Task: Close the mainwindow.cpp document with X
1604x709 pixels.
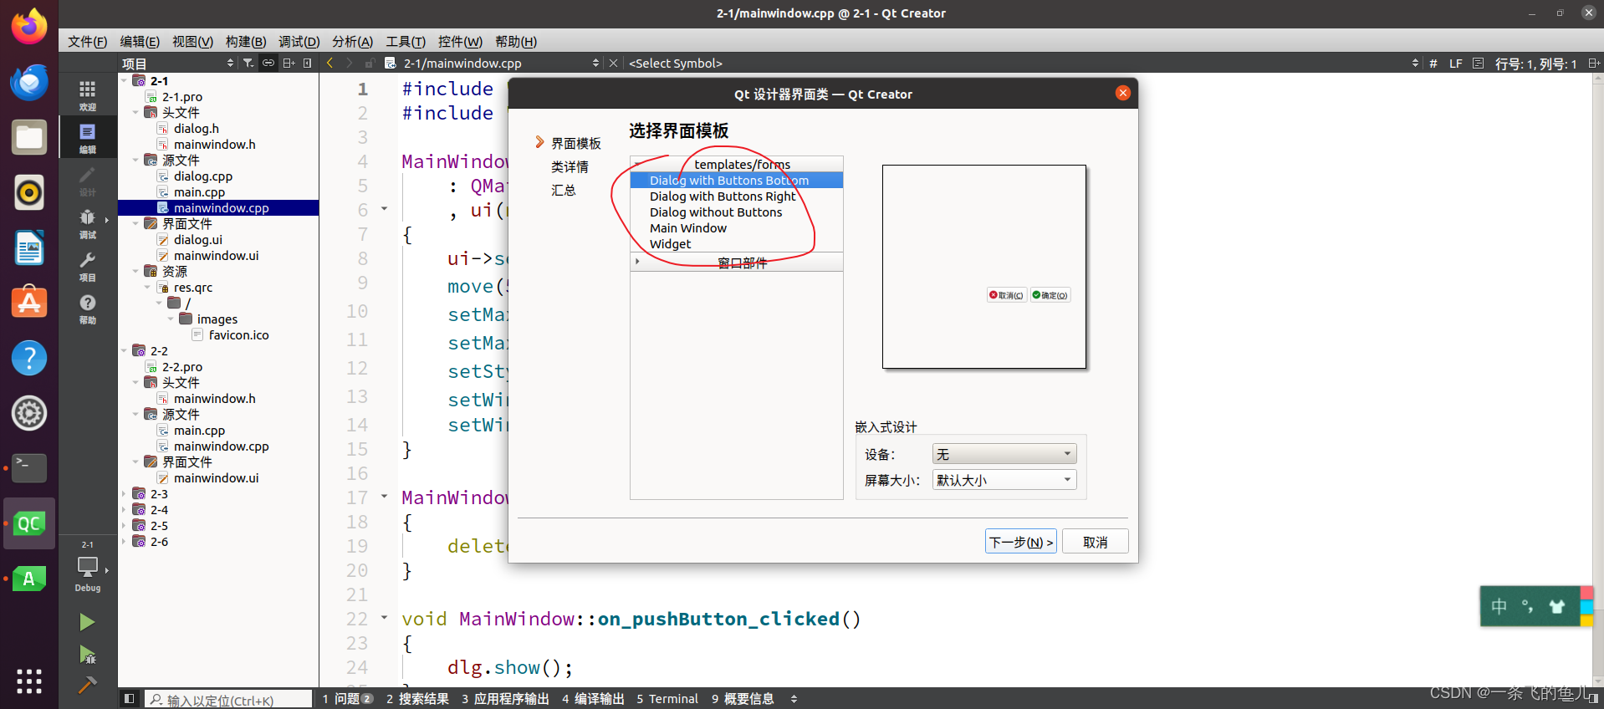Action: point(613,63)
